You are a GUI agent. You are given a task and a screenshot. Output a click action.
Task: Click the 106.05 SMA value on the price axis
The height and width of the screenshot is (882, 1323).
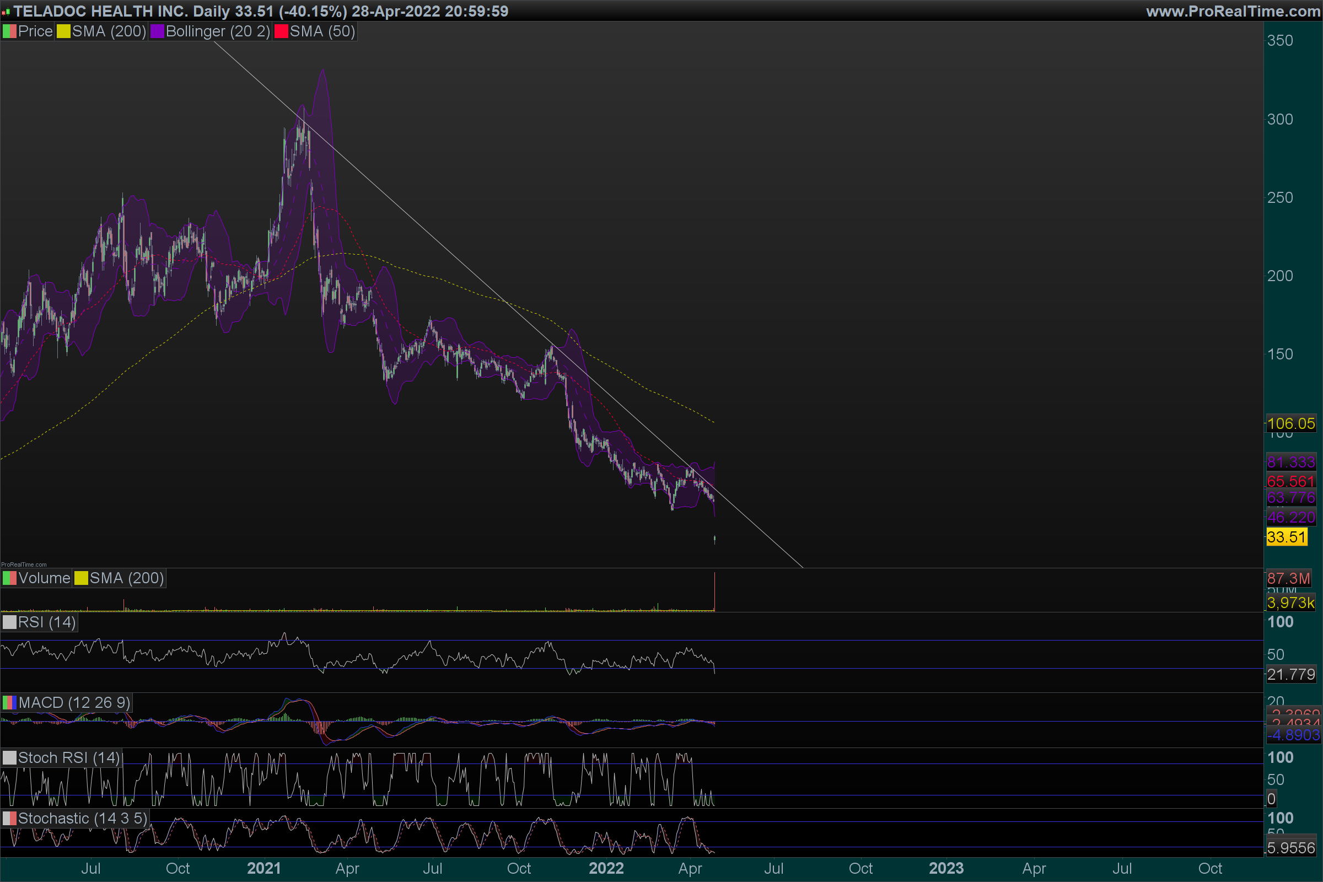pyautogui.click(x=1290, y=423)
